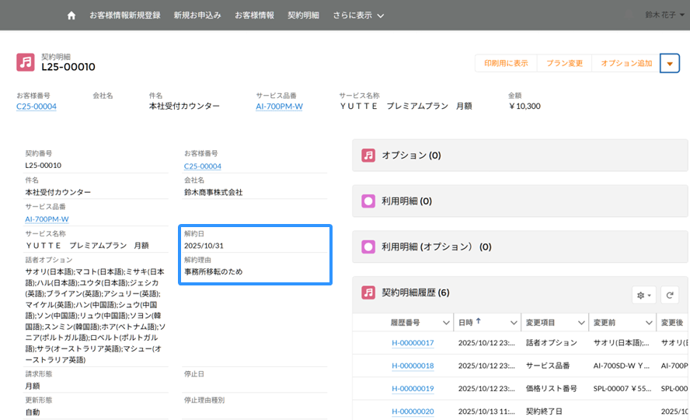Click the Home icon in navigation bar
The height and width of the screenshot is (420, 690).
tap(71, 15)
